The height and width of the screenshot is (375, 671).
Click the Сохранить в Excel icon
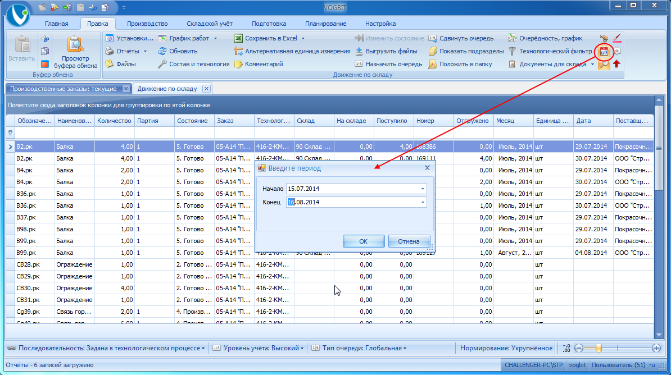tap(238, 38)
